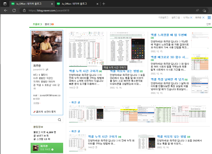Click the 블로그 이웃 4,289 명 count
This screenshot has width=212, height=154.
45,132
